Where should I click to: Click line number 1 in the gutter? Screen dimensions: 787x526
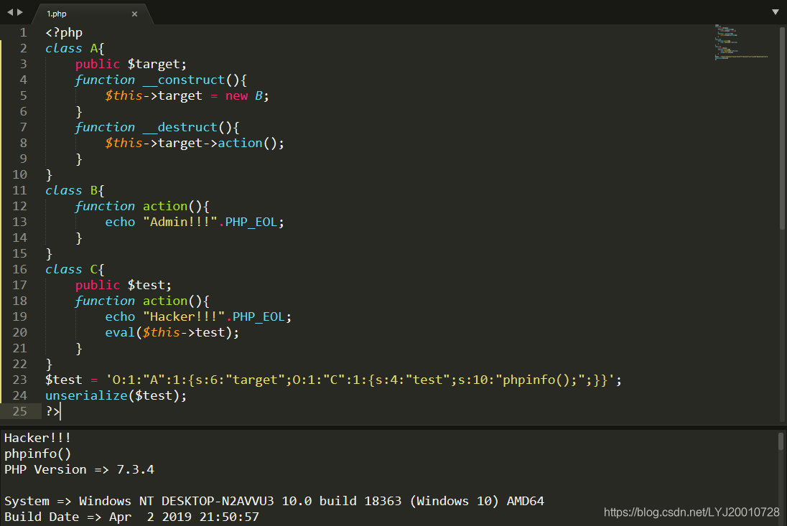[x=23, y=32]
